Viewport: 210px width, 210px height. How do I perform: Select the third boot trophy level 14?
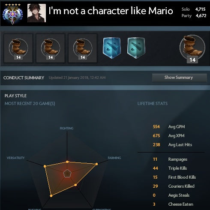coord(83,48)
